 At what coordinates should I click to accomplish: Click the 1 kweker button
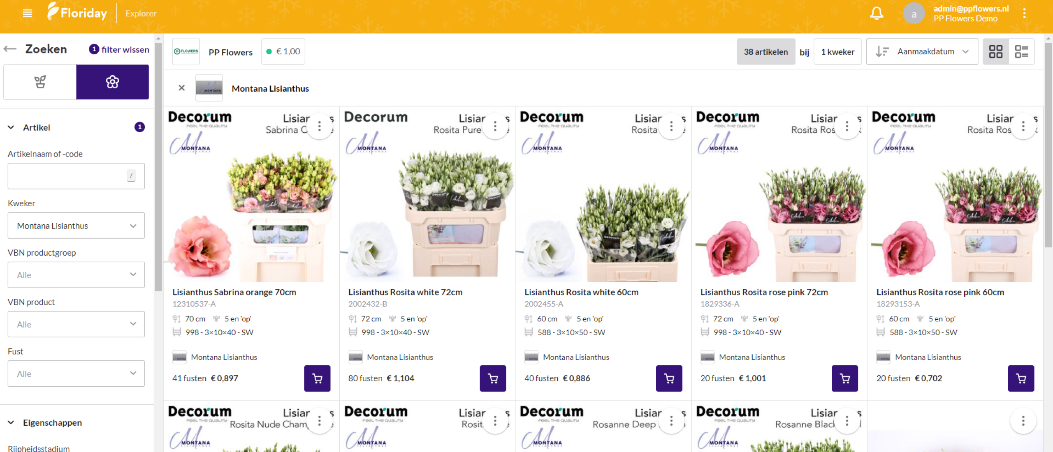click(x=837, y=52)
